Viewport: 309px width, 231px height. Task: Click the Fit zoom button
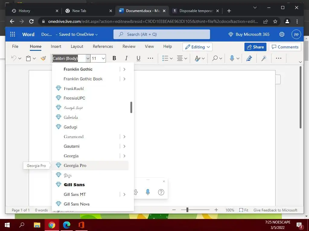tap(244, 210)
